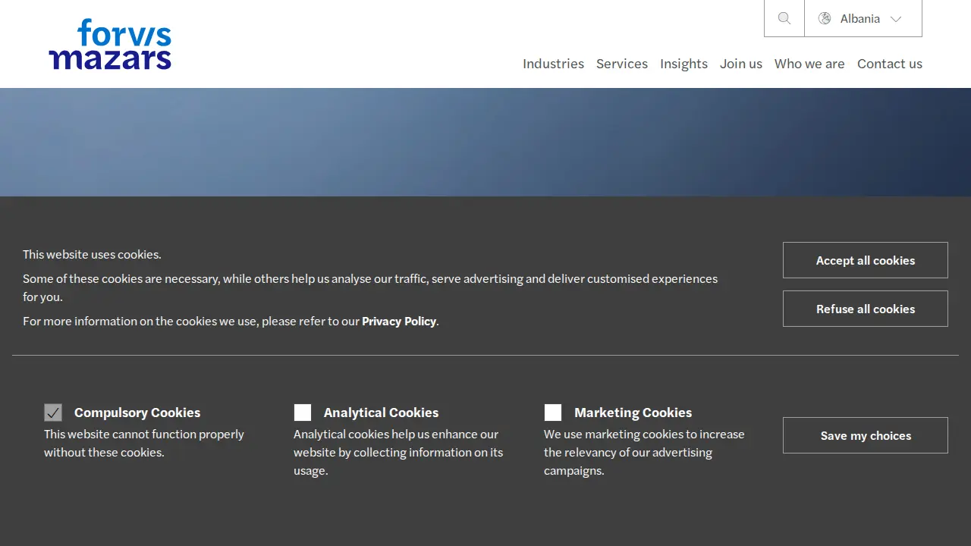Open the Join us menu
This screenshot has width=971, height=546.
741,64
